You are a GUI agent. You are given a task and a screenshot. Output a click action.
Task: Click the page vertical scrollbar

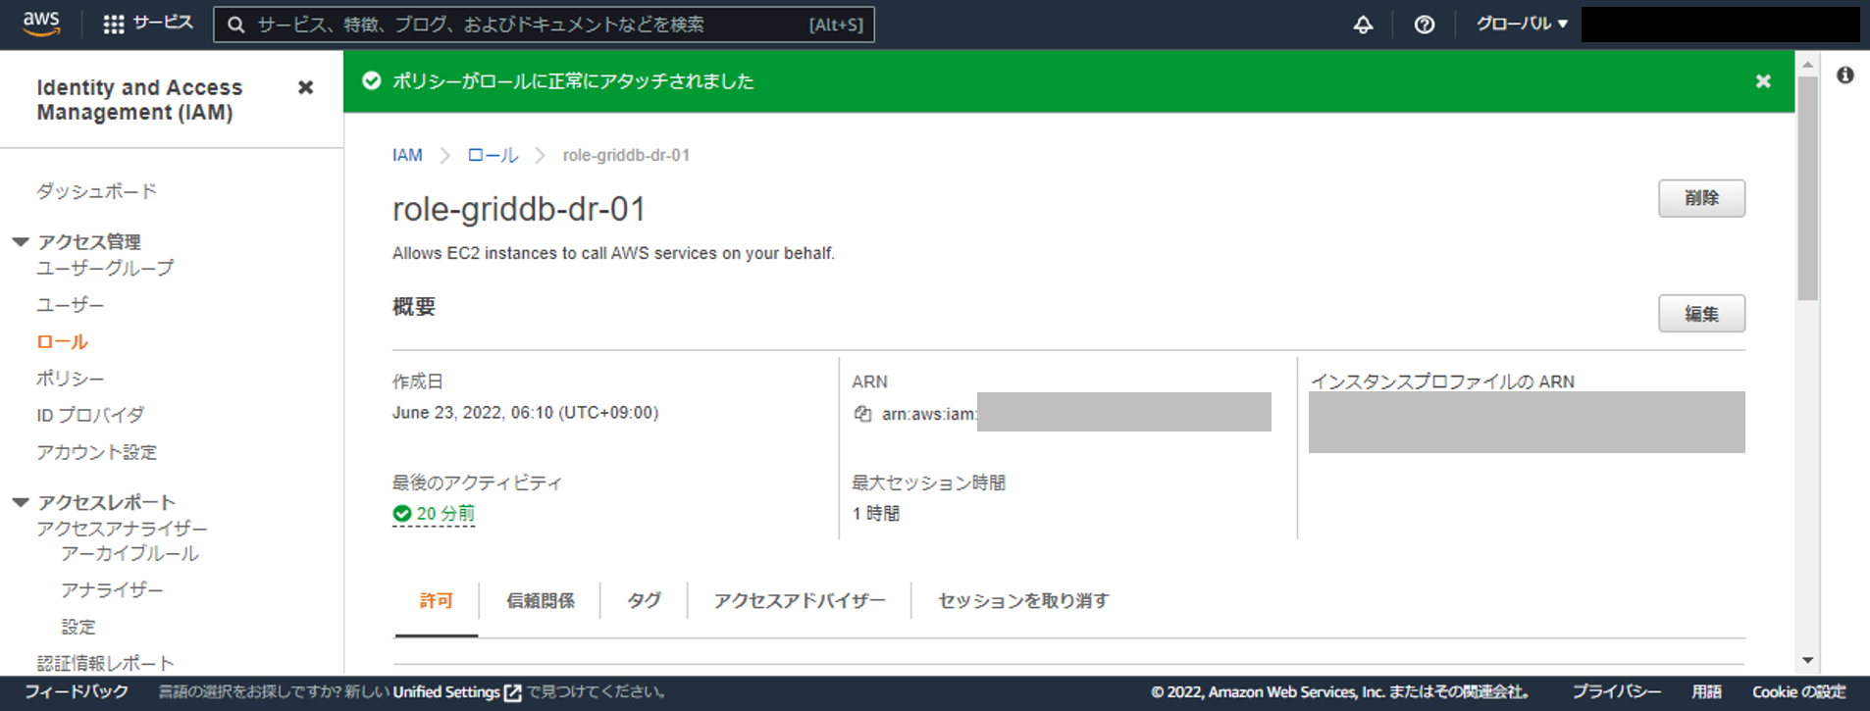click(x=1807, y=186)
